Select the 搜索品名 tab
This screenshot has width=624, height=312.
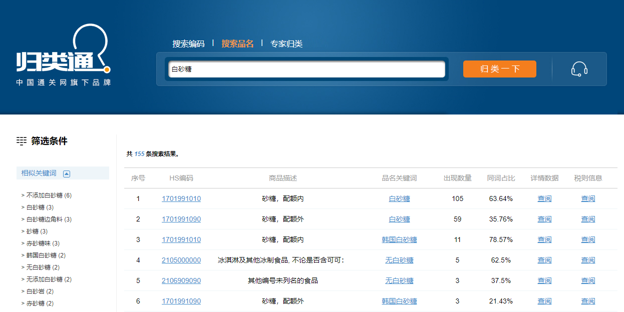coord(237,44)
